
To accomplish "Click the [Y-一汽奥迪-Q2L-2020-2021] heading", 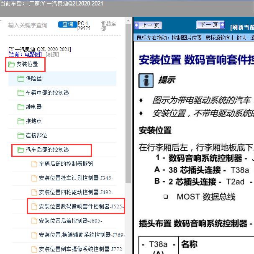I will click(40, 49).
